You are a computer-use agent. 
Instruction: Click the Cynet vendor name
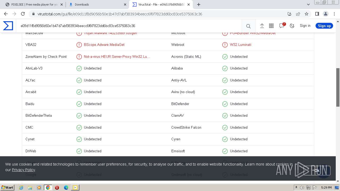tap(30, 139)
